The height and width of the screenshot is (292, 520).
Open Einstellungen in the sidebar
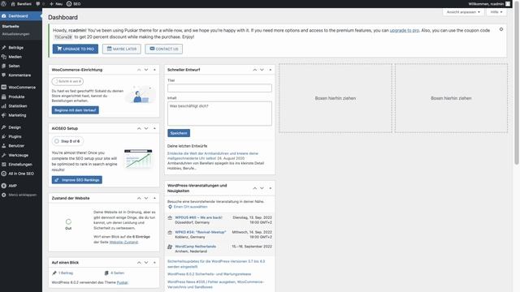[21, 164]
